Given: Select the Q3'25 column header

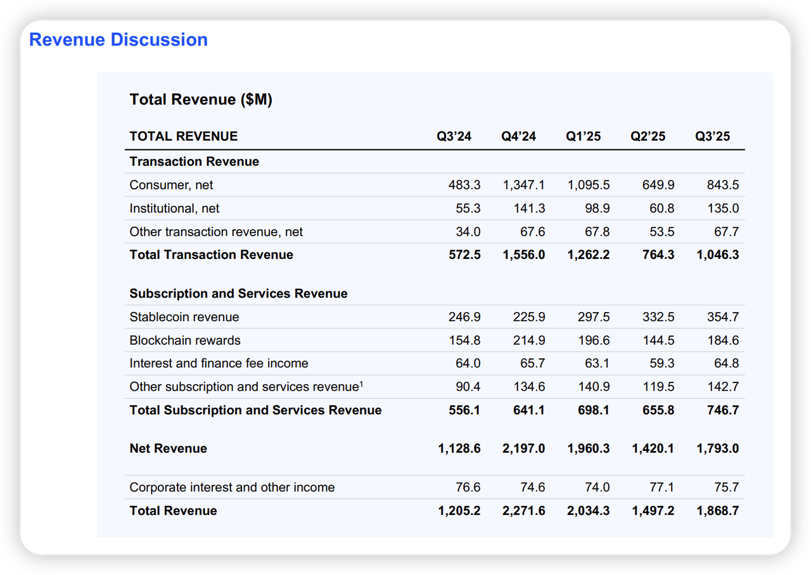Looking at the screenshot, I should pos(712,136).
